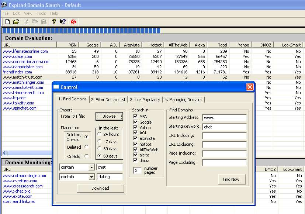Click the Browse button for TXT import
The image size is (305, 214).
(109, 116)
